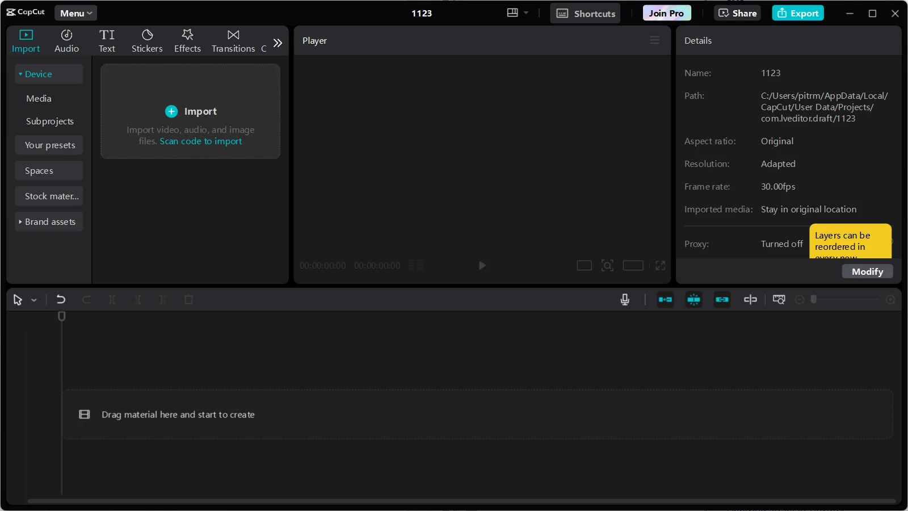The image size is (908, 511).
Task: Click the project Path value
Action: [824, 107]
